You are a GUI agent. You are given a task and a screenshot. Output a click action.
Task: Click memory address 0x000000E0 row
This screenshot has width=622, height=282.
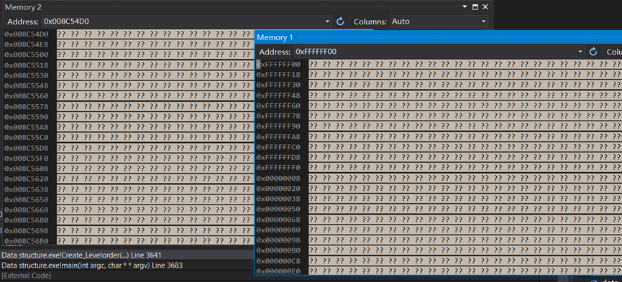(278, 271)
